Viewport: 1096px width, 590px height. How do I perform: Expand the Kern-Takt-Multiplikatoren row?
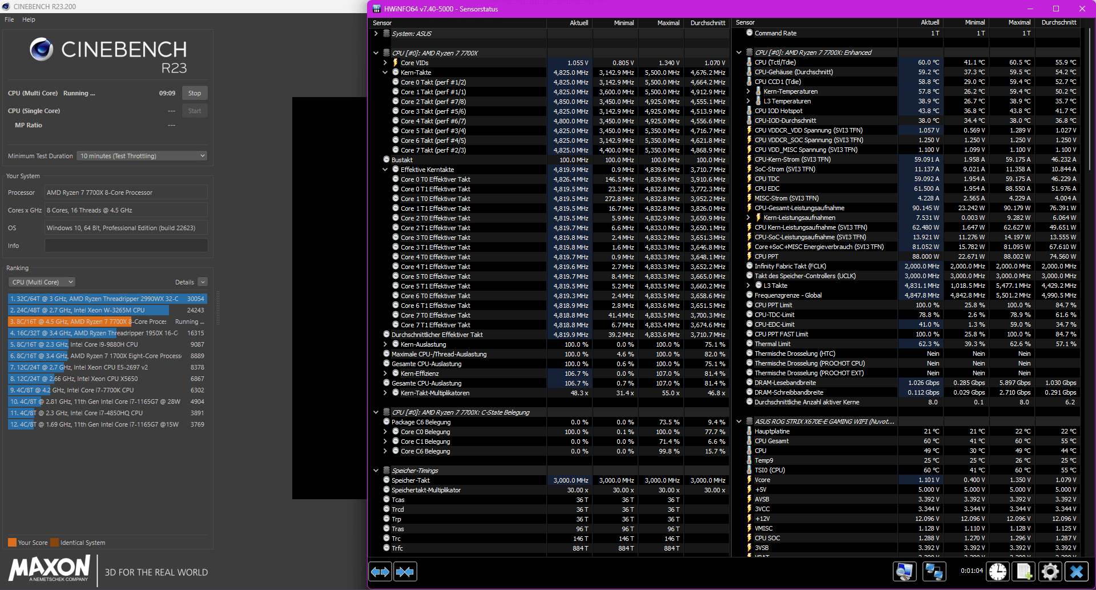point(385,393)
